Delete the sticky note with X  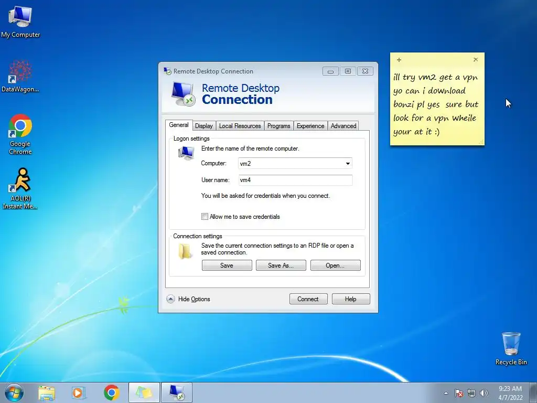[x=476, y=60]
